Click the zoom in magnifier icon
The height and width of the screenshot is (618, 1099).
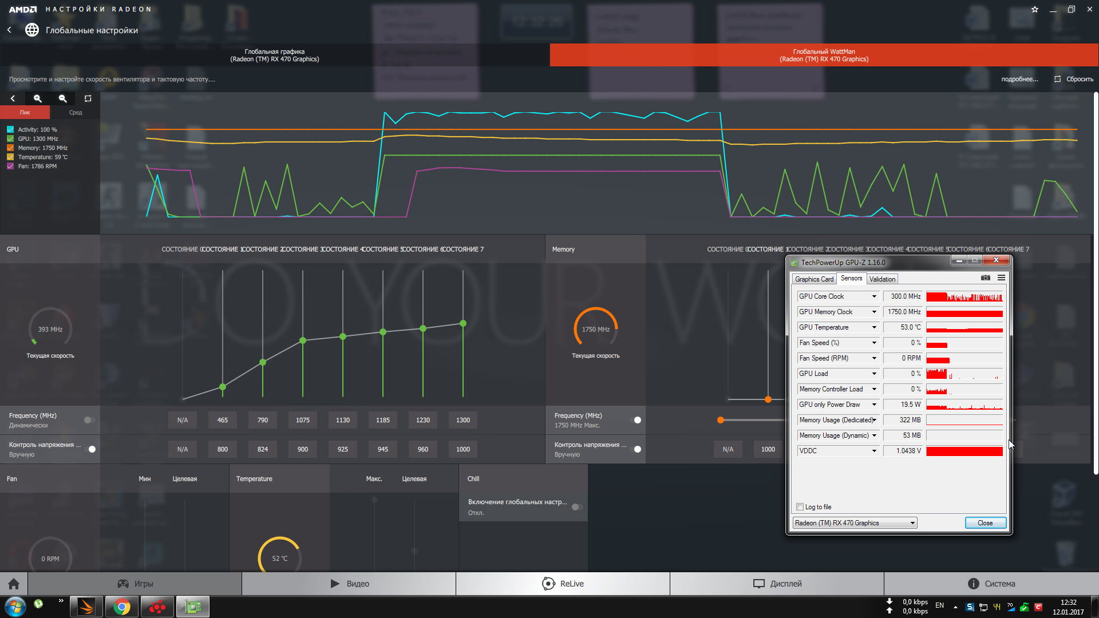pyautogui.click(x=38, y=98)
